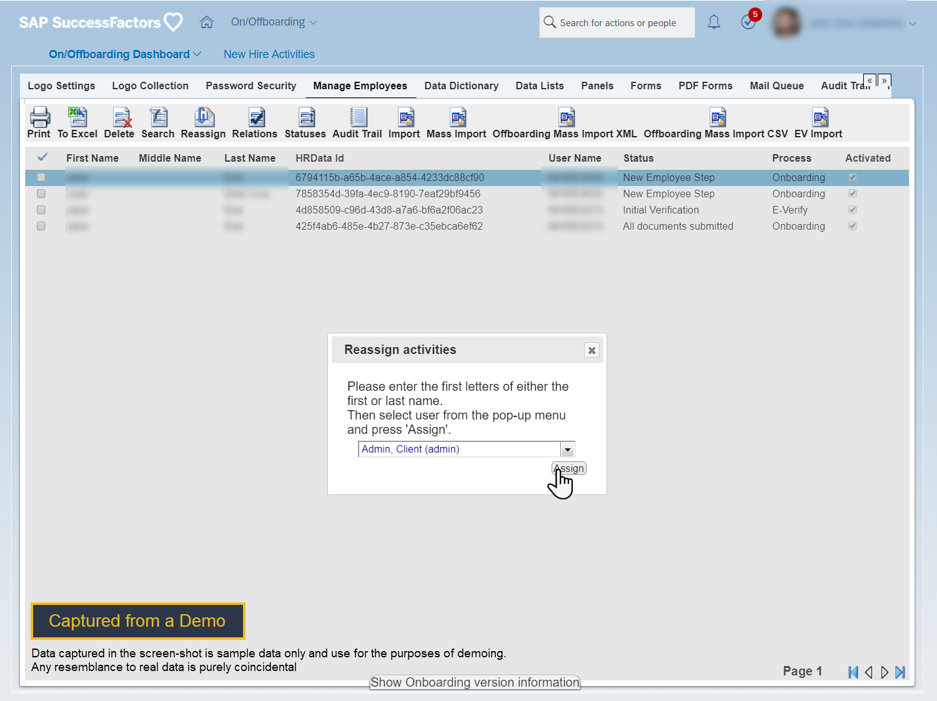Click the All documents submitted status cell
This screenshot has height=701, width=937.
tap(678, 226)
